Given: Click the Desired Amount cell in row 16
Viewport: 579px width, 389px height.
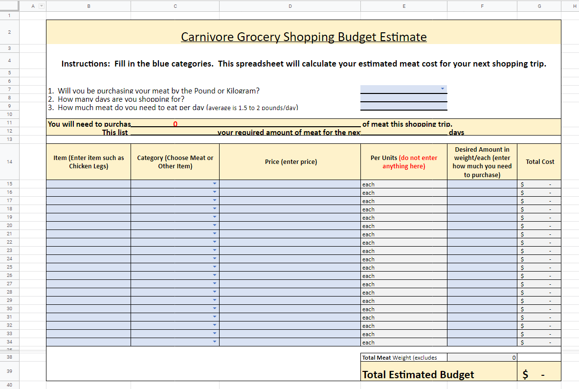Looking at the screenshot, I should coord(482,192).
